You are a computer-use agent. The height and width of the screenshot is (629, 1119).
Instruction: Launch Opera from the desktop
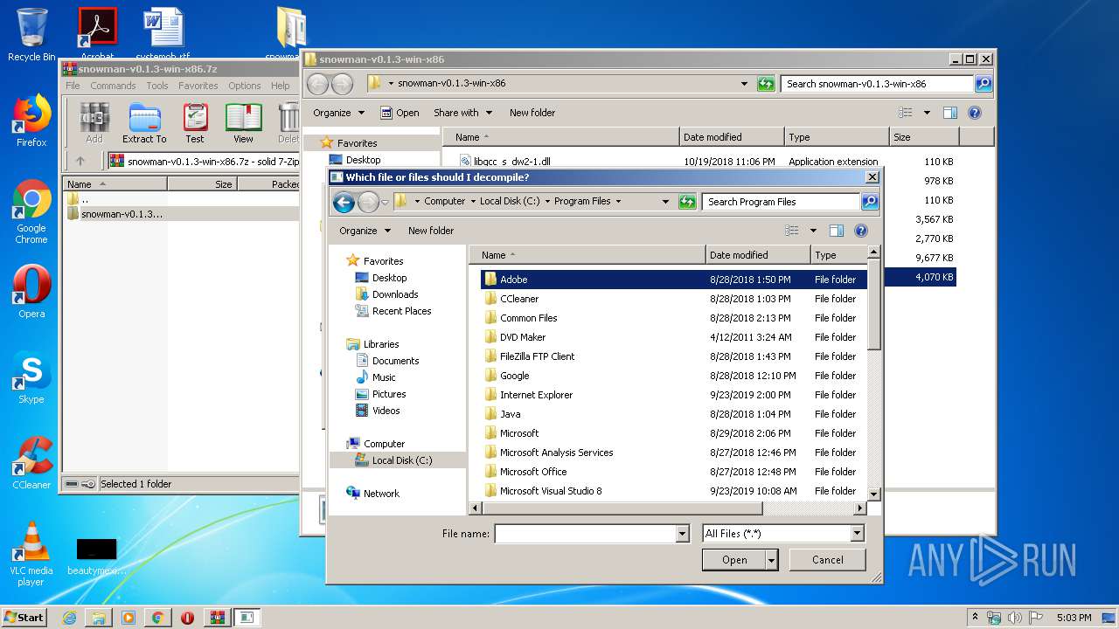pos(31,292)
